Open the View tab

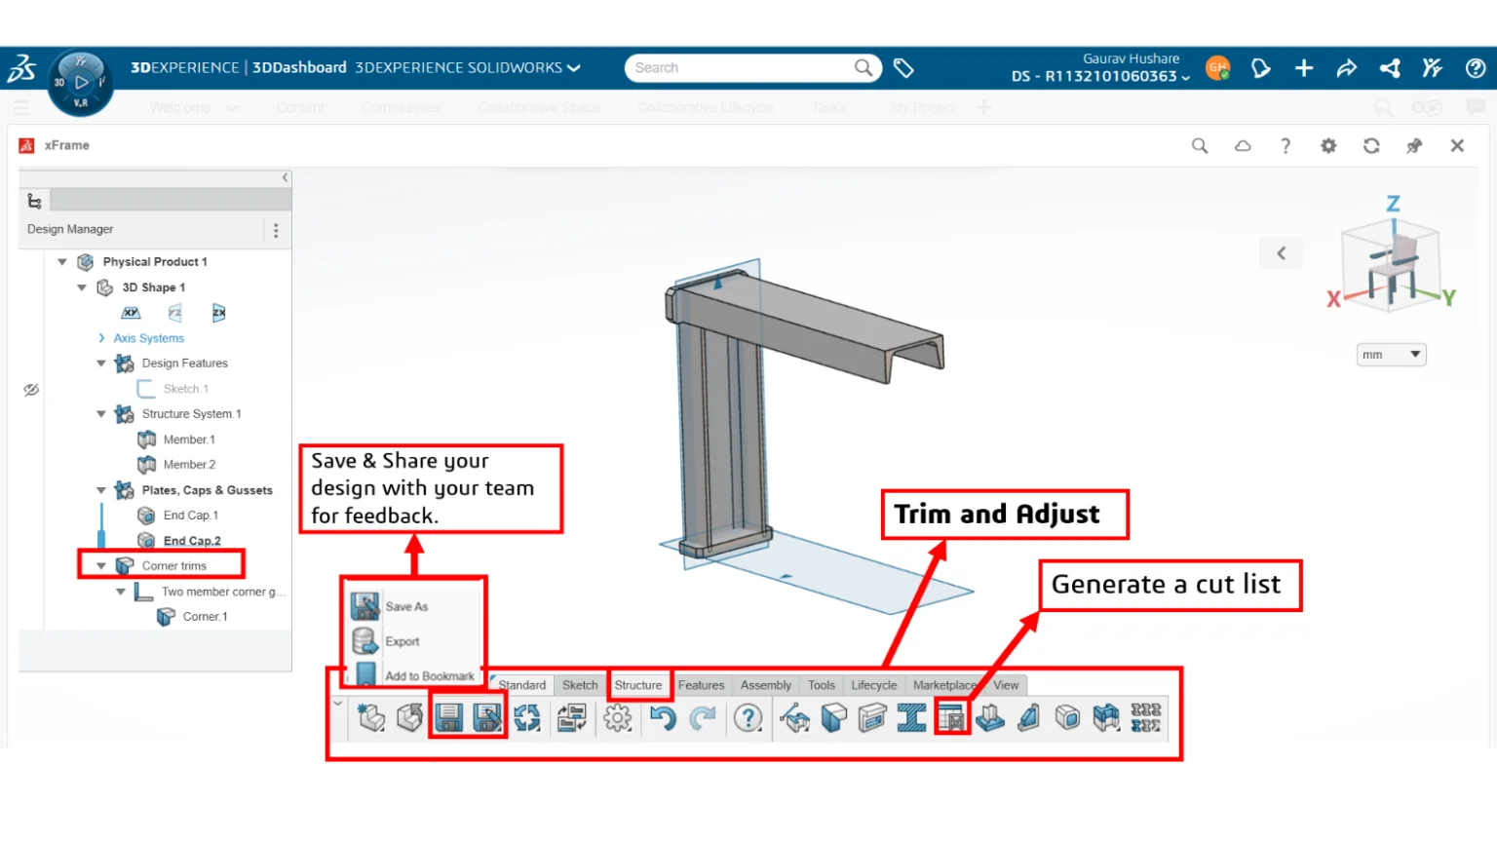pyautogui.click(x=1006, y=685)
